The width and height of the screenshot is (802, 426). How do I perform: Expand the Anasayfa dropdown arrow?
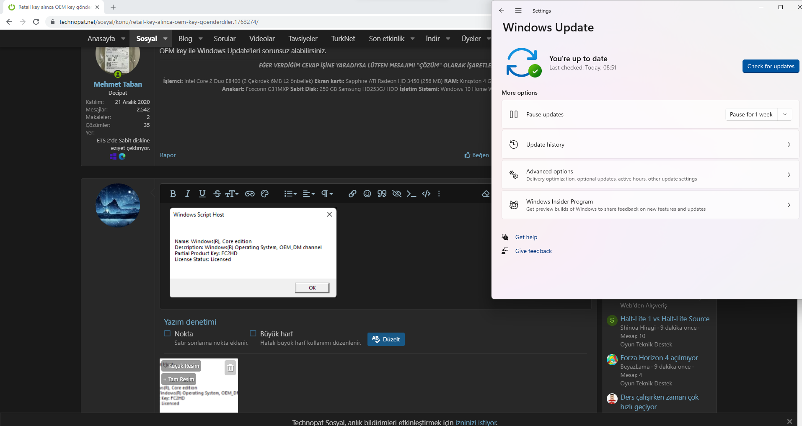click(x=123, y=39)
